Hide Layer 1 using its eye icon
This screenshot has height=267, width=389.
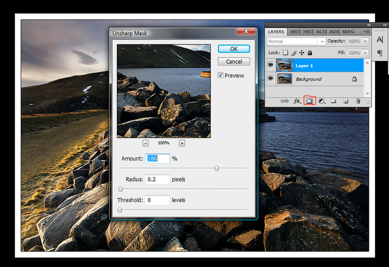tap(271, 66)
